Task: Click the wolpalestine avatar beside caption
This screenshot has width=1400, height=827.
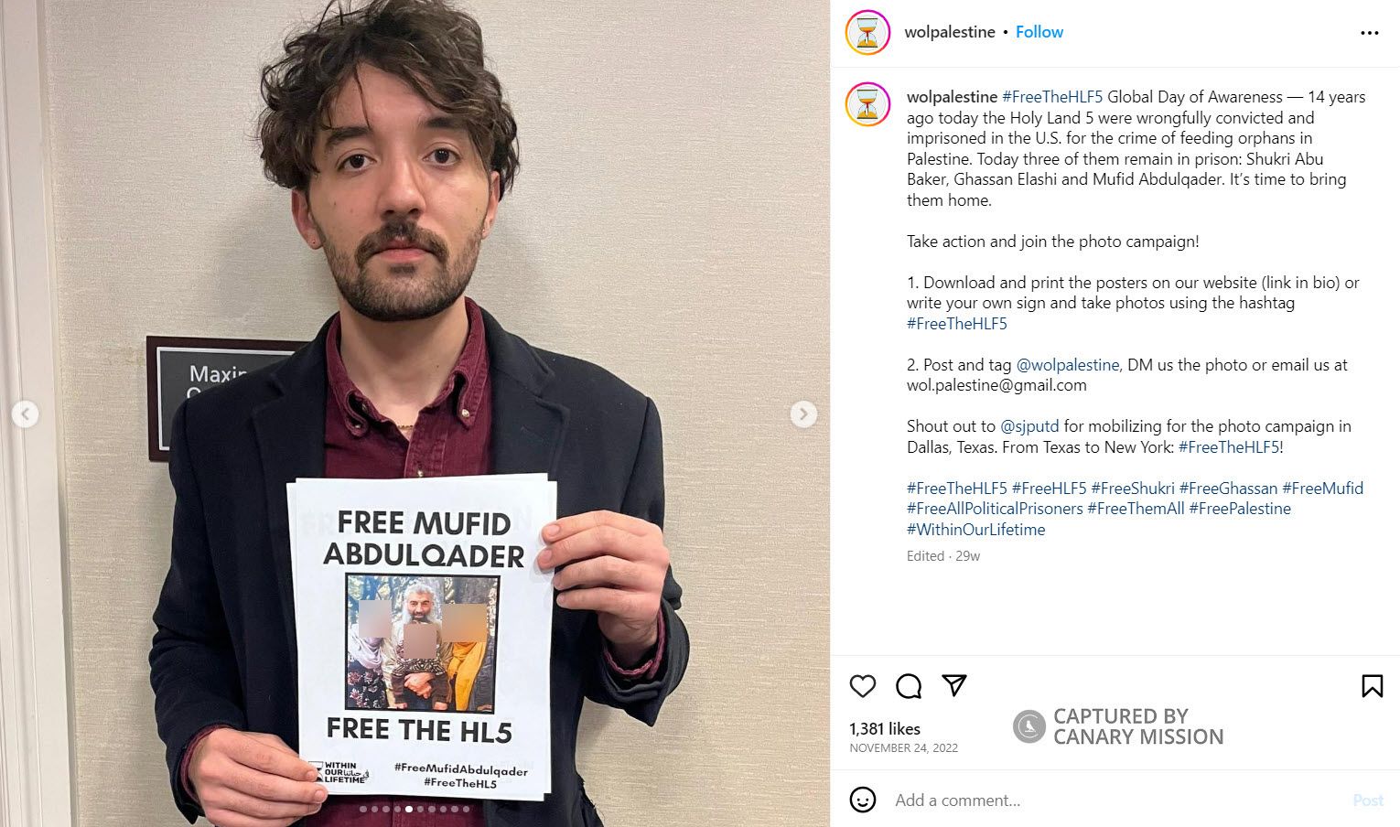Action: pyautogui.click(x=867, y=104)
